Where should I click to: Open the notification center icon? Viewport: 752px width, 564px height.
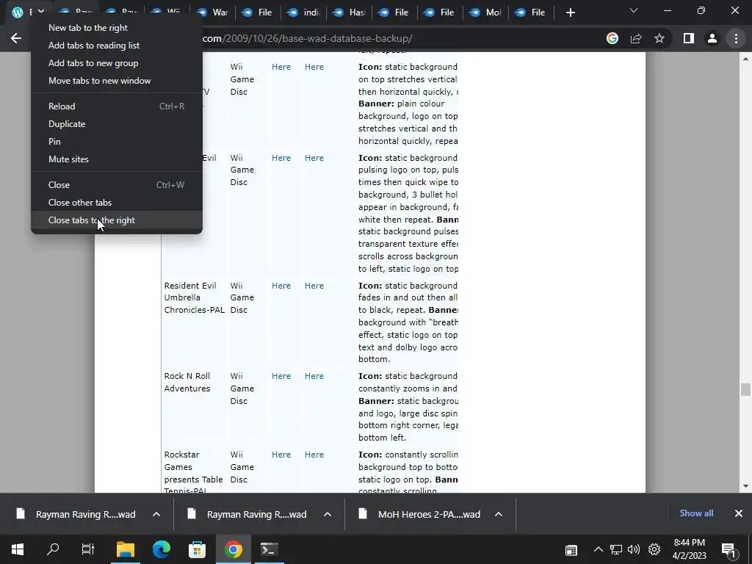pyautogui.click(x=728, y=551)
